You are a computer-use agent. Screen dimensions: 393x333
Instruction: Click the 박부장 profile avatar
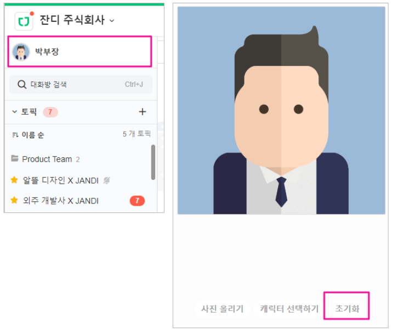click(x=21, y=52)
